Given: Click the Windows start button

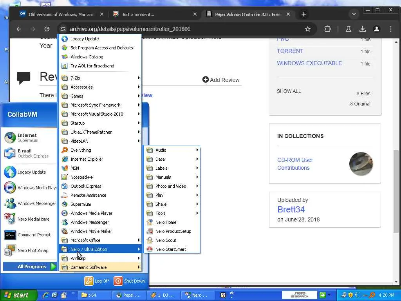Looking at the screenshot, I should (x=18, y=295).
